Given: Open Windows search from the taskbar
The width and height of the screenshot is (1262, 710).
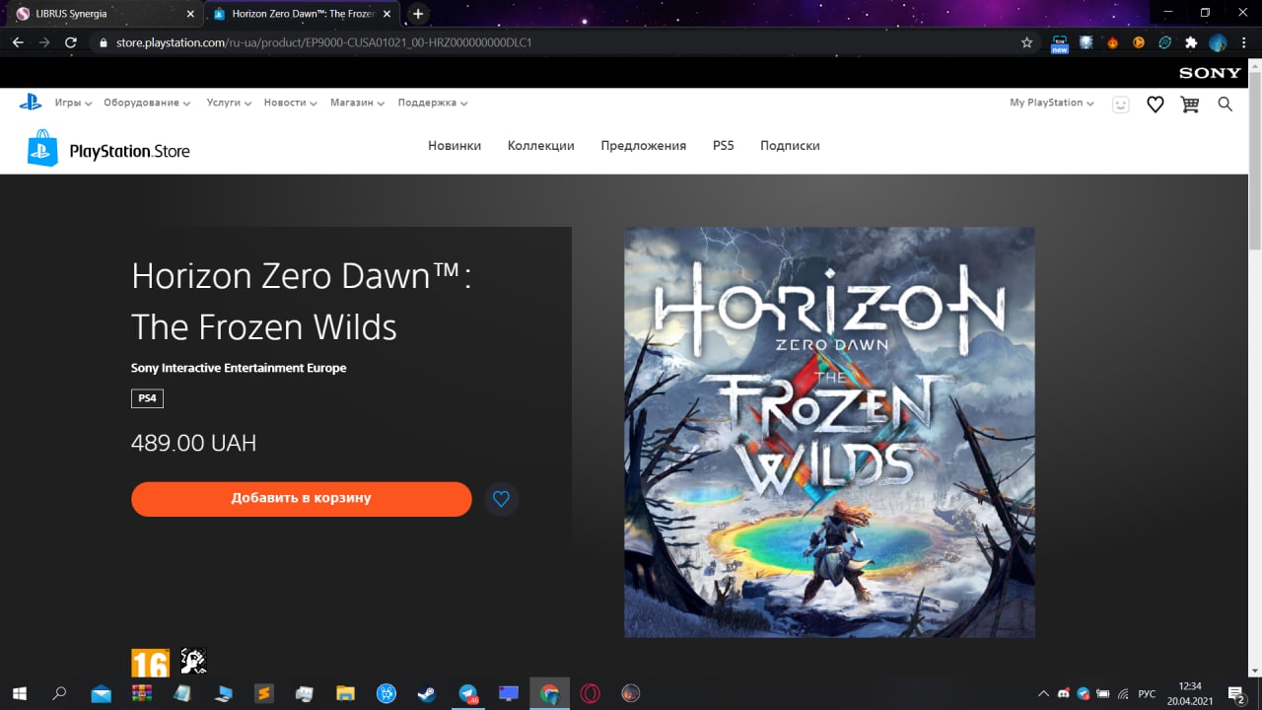Looking at the screenshot, I should (x=59, y=693).
